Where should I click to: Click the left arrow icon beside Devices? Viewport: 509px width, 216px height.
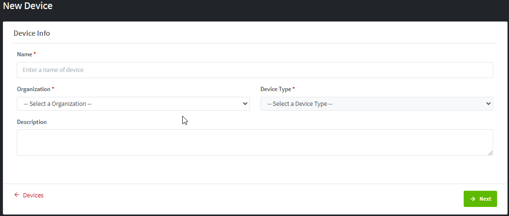[x=17, y=195]
